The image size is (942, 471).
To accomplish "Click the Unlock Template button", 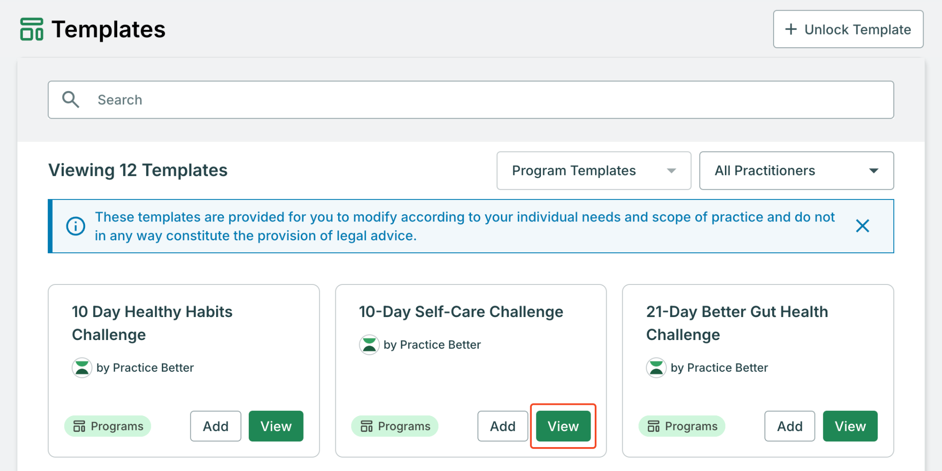I will (848, 29).
